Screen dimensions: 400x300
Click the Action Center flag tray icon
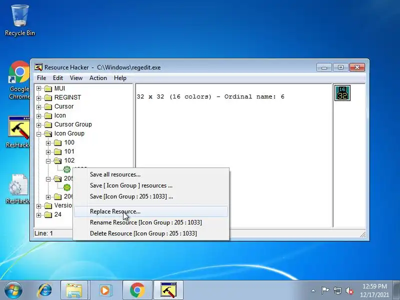click(x=325, y=290)
